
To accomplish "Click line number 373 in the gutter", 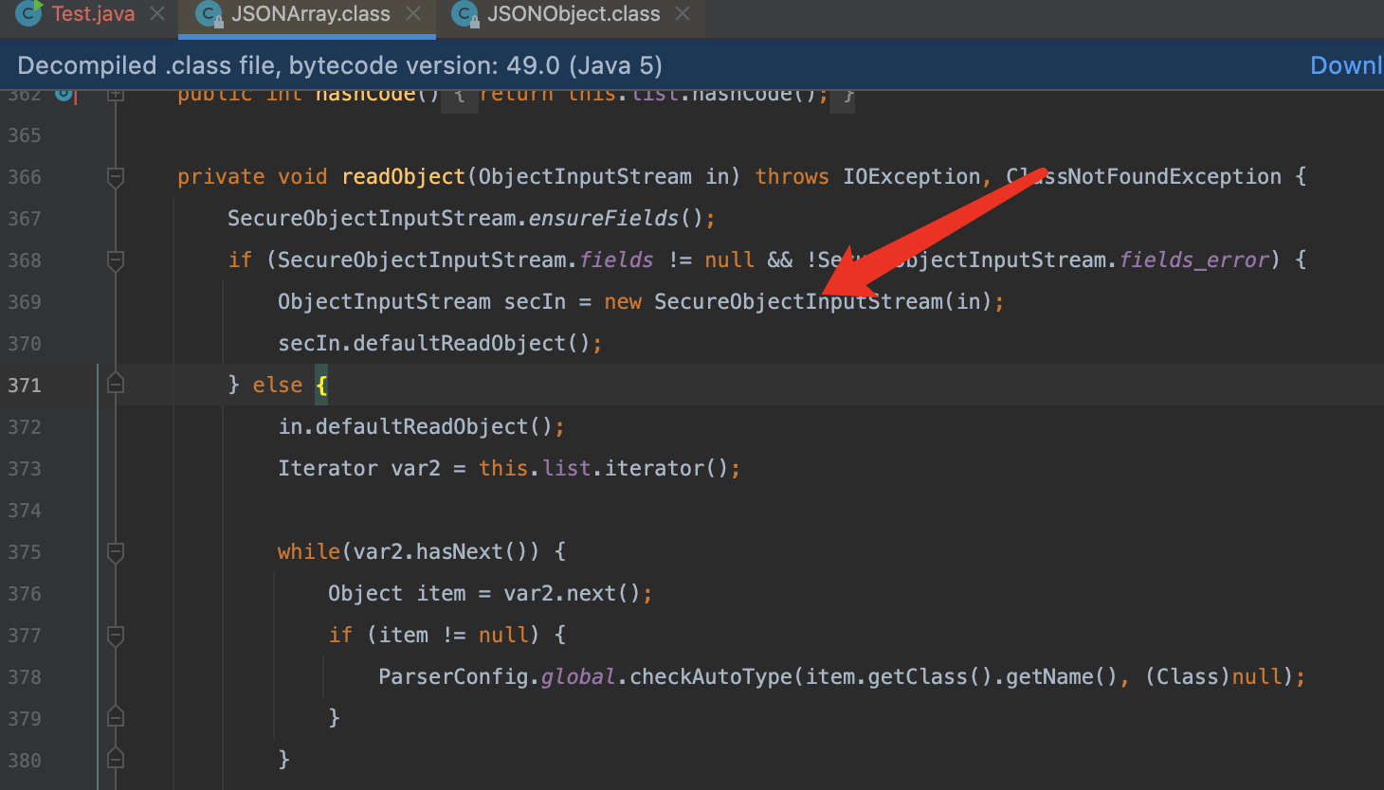I will point(25,469).
